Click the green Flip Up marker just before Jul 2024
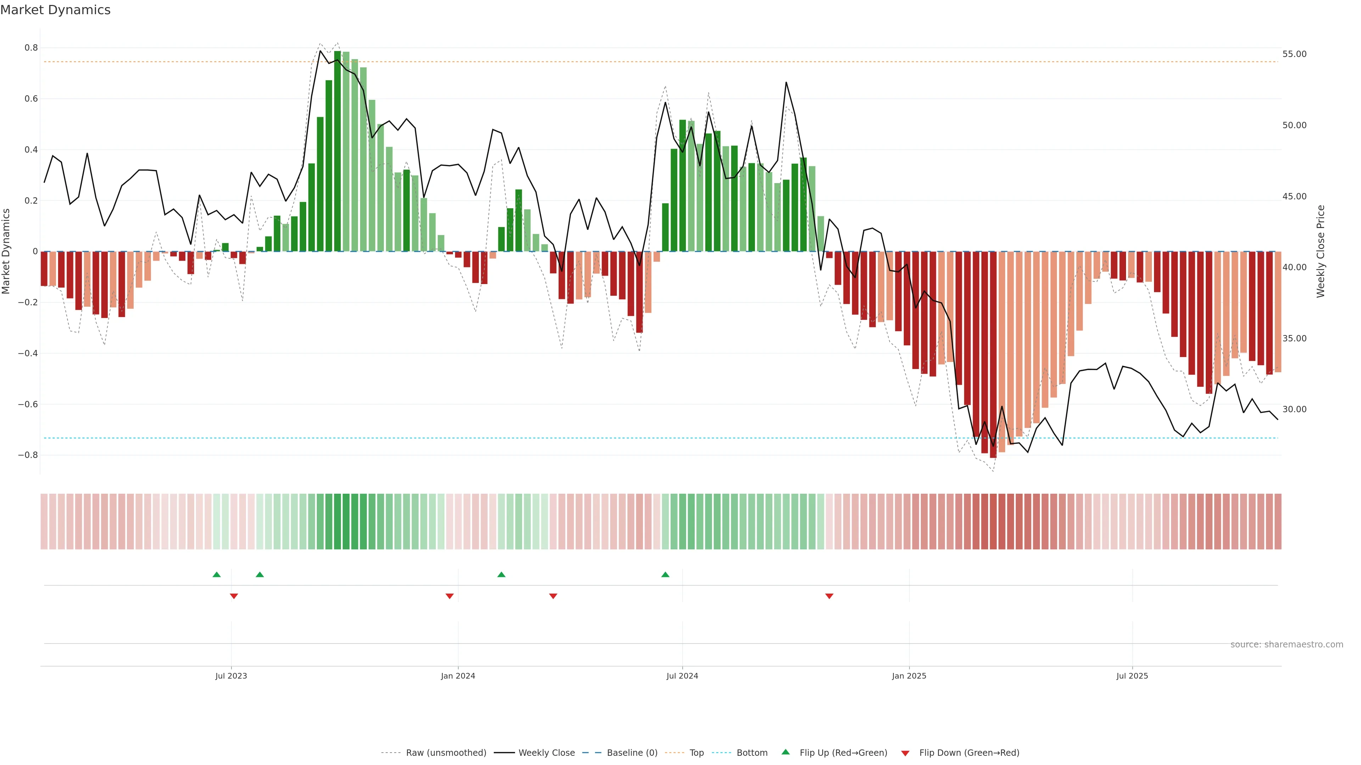The width and height of the screenshot is (1361, 765). point(665,574)
